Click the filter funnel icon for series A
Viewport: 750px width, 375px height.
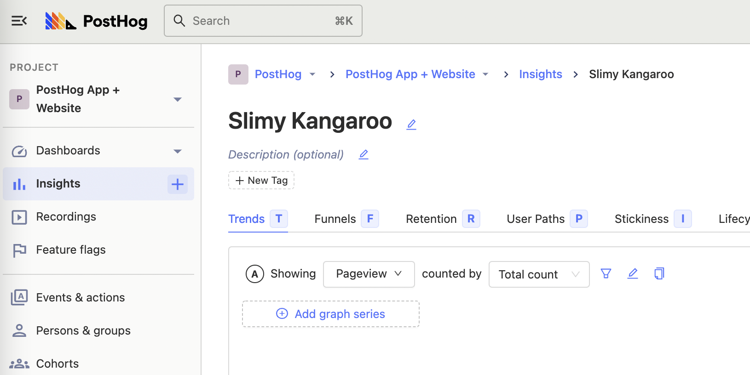coord(606,274)
